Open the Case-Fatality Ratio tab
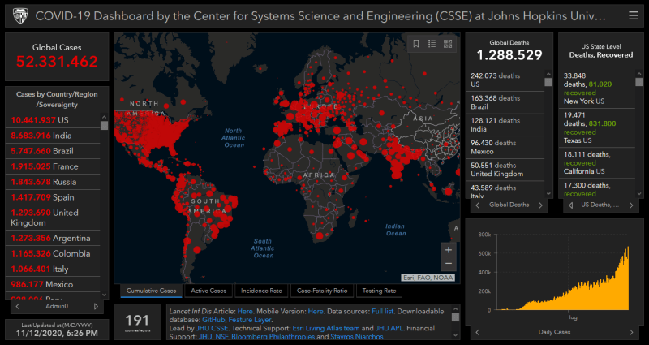 322,291
